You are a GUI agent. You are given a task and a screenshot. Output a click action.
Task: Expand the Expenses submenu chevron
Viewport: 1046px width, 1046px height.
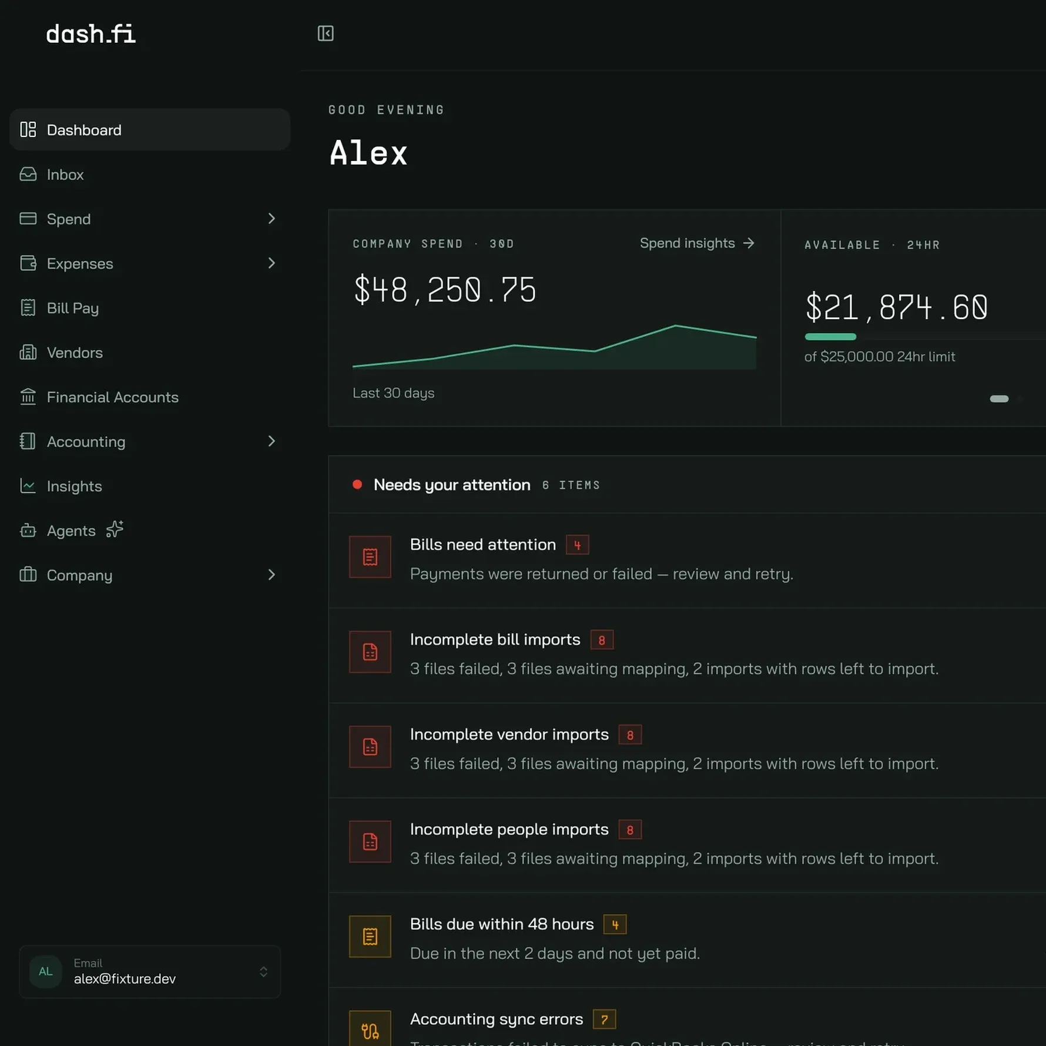point(271,263)
